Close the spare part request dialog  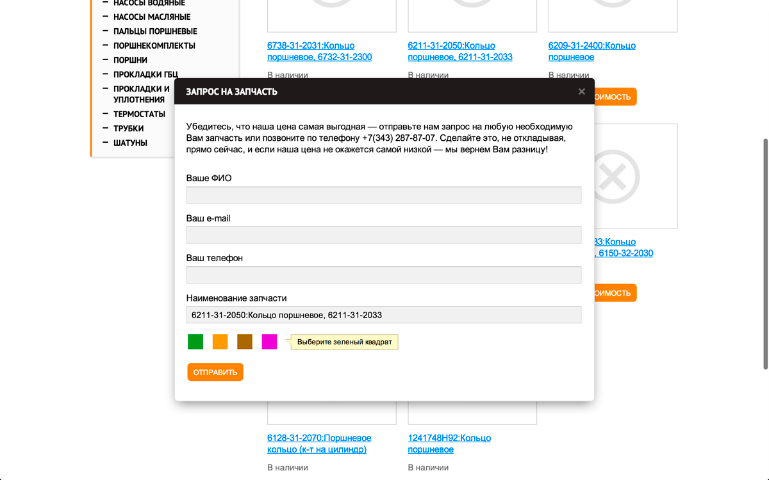(581, 92)
